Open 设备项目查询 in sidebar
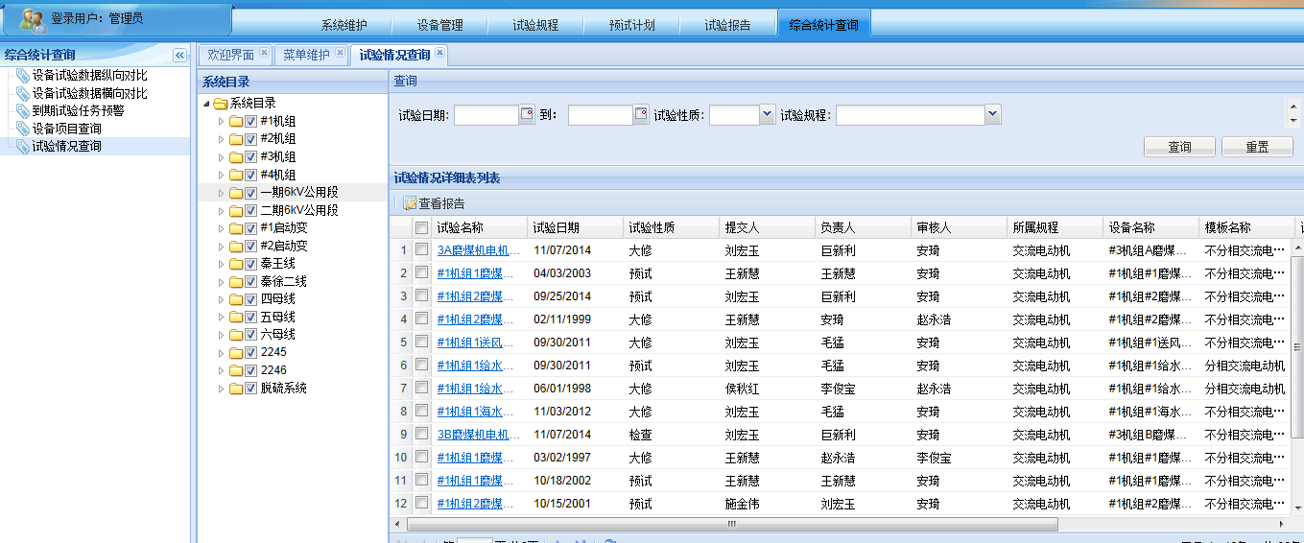Viewport: 1304px width, 543px height. coord(66,129)
